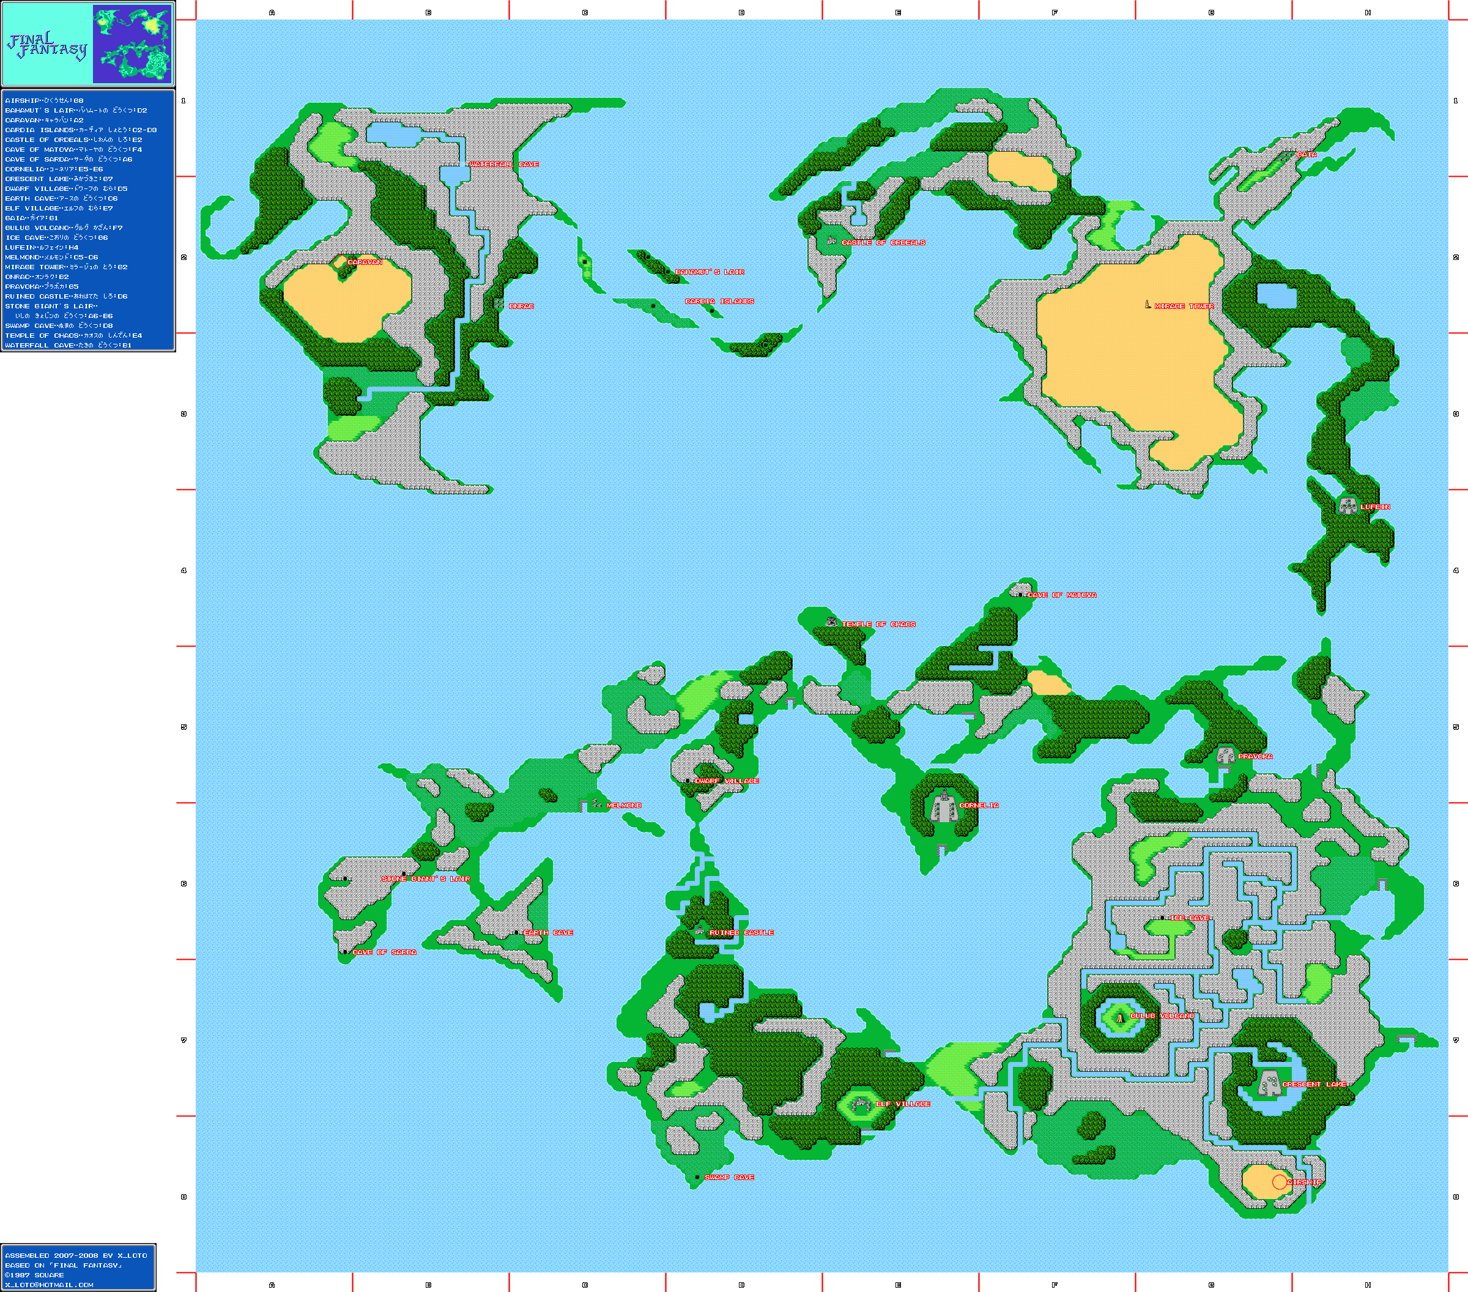The image size is (1468, 1292).
Task: Click the red 'ELF VILLAGE' map label
Action: pyautogui.click(x=903, y=1104)
